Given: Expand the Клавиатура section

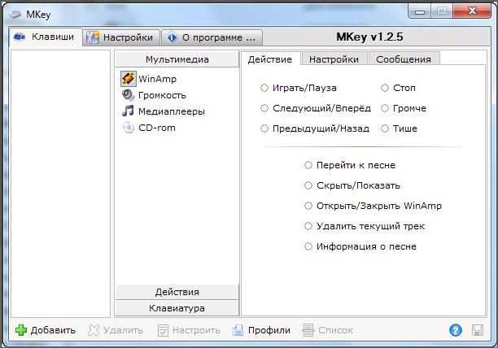Looking at the screenshot, I should pos(177,308).
